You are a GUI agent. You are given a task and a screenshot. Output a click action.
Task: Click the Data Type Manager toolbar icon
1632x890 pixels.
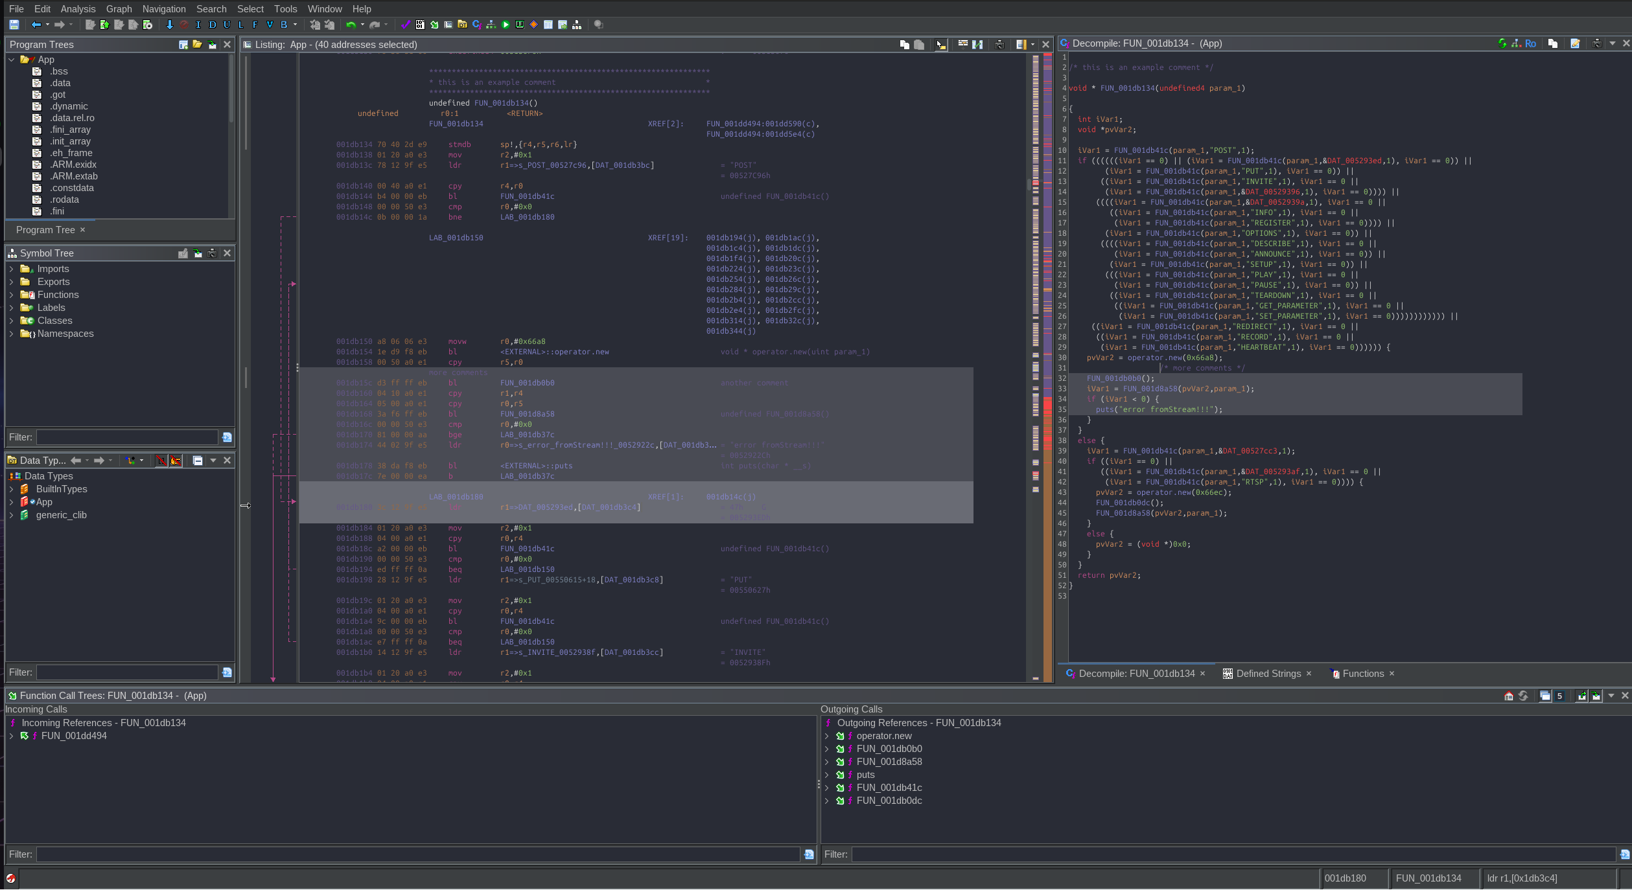coord(462,25)
